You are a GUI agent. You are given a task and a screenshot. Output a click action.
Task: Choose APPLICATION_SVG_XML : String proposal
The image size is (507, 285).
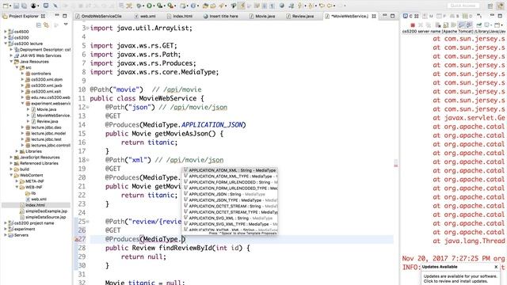click(230, 218)
